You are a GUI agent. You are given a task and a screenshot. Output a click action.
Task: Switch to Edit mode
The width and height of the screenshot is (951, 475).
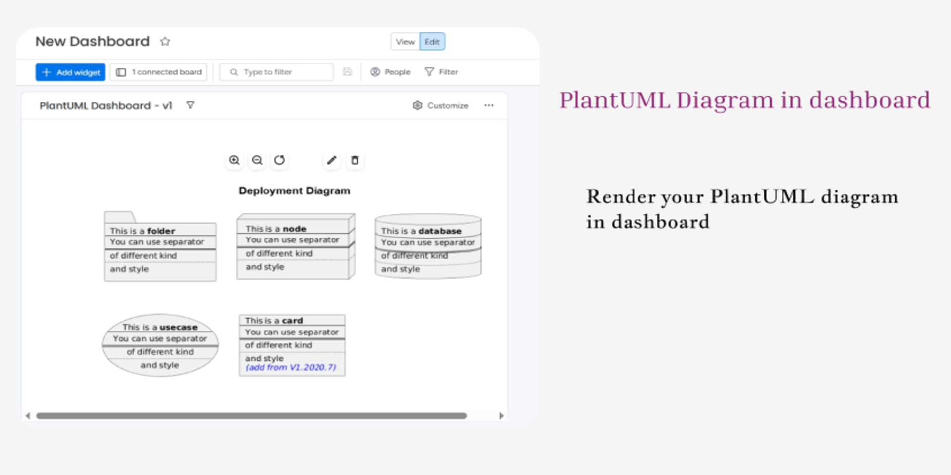click(x=432, y=42)
